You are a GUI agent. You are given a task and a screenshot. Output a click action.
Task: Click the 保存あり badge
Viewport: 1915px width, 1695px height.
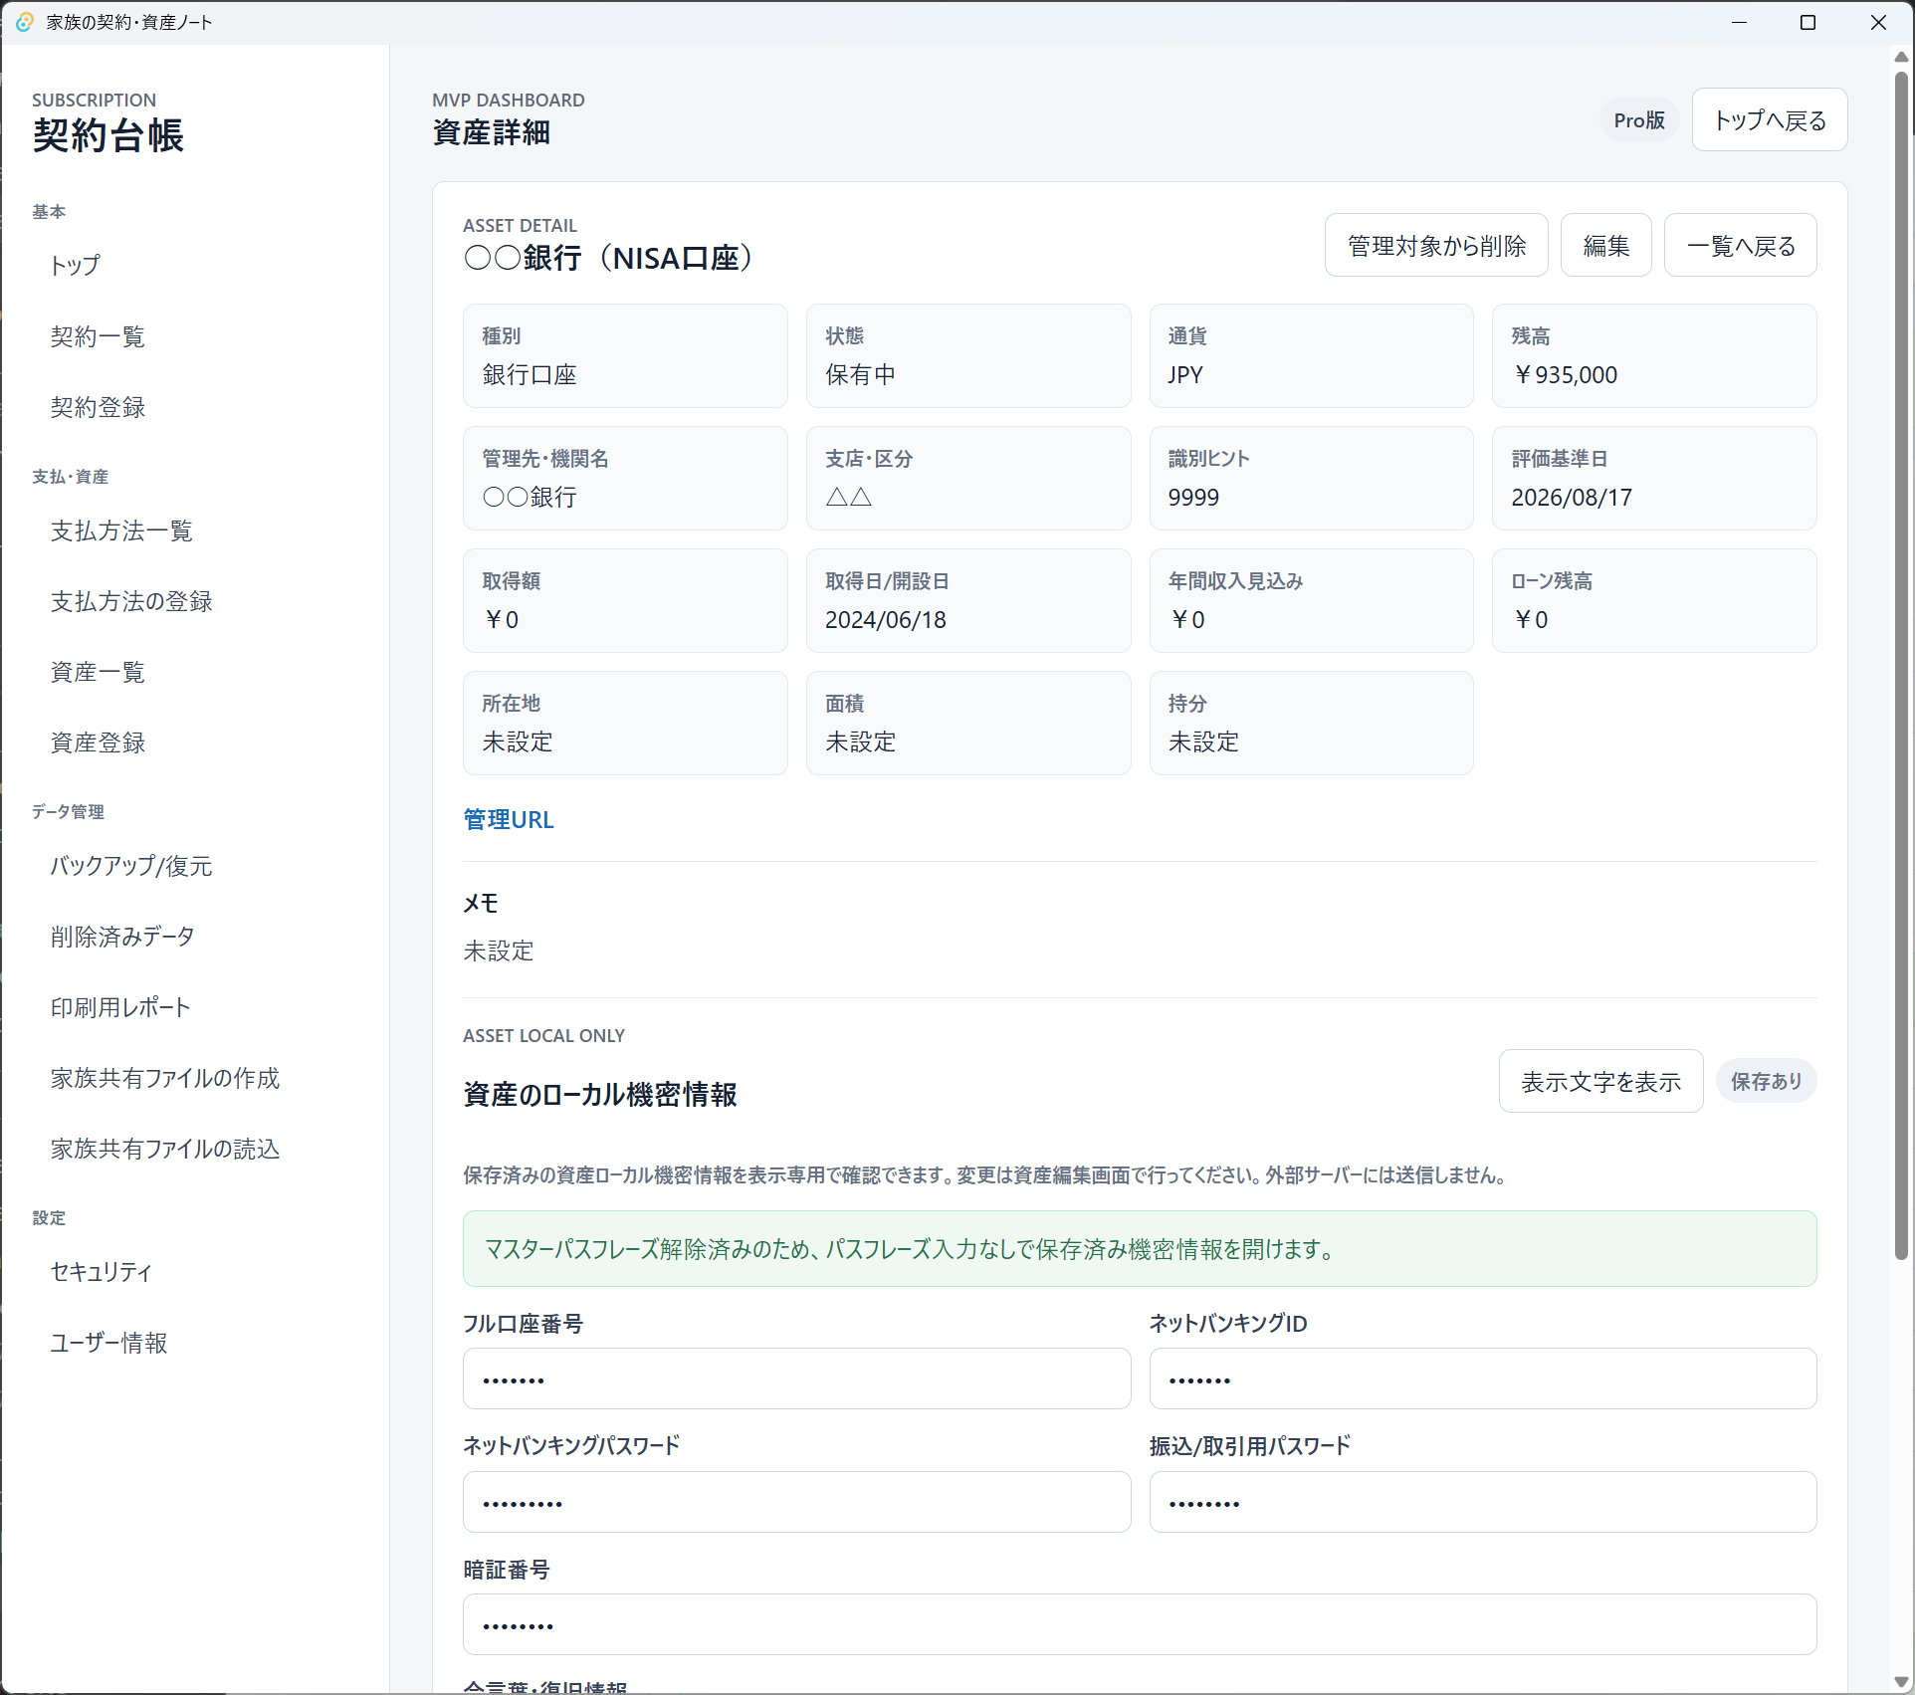coord(1767,1081)
